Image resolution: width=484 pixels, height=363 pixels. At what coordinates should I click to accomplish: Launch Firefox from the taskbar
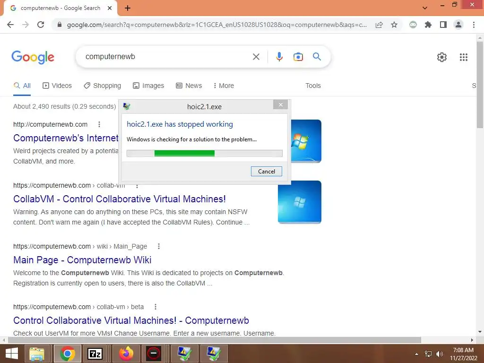pyautogui.click(x=126, y=354)
